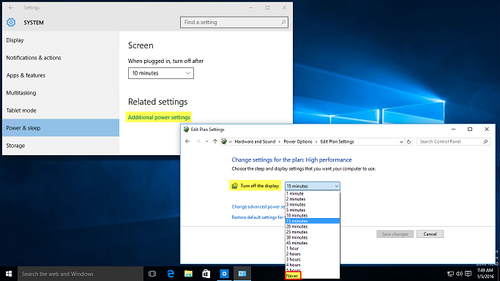Image resolution: width=500 pixels, height=281 pixels.
Task: Choose 3 minutes in display list
Action: (313, 205)
